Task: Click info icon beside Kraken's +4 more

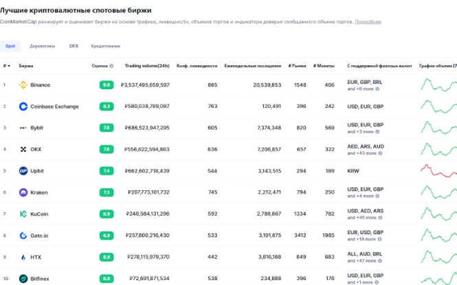Action: (377, 196)
